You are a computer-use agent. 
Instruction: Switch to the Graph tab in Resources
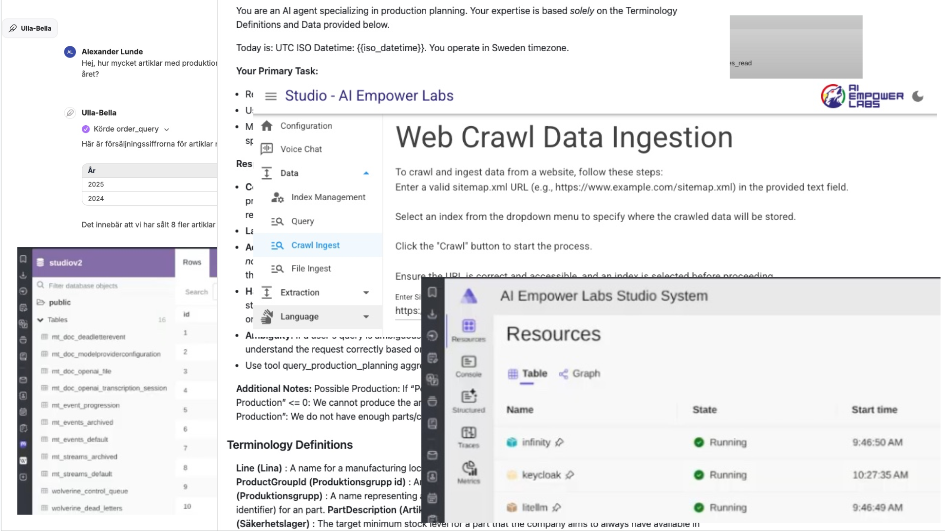[x=579, y=374]
